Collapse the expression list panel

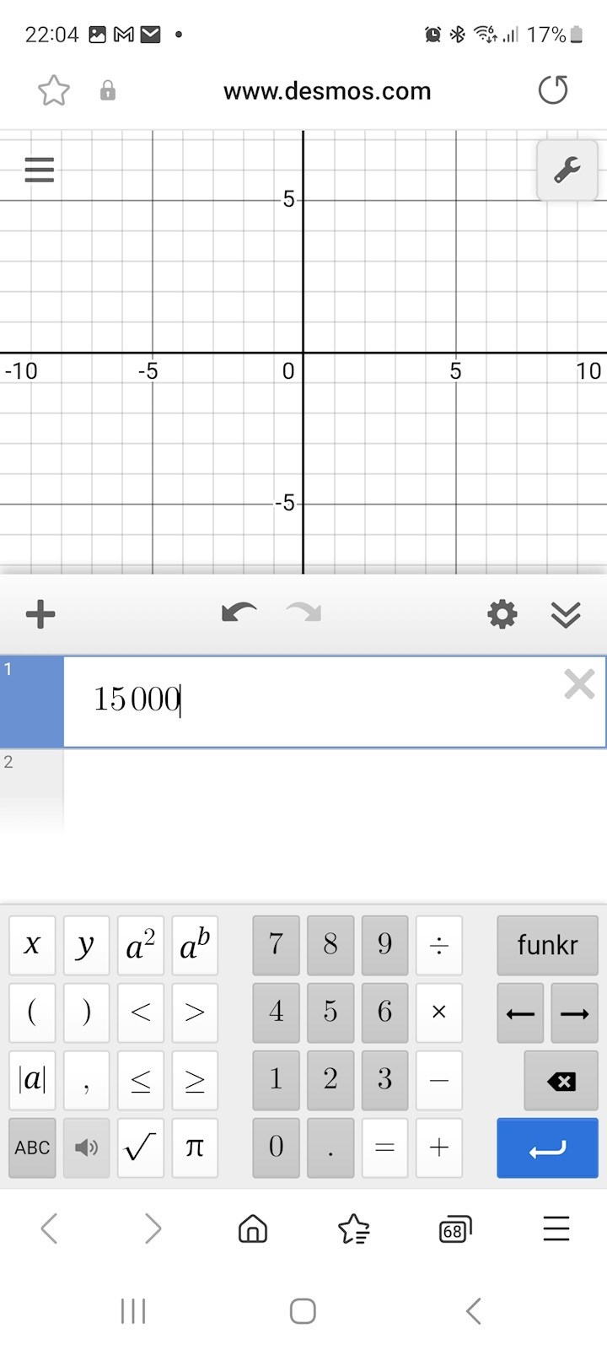[x=566, y=615]
